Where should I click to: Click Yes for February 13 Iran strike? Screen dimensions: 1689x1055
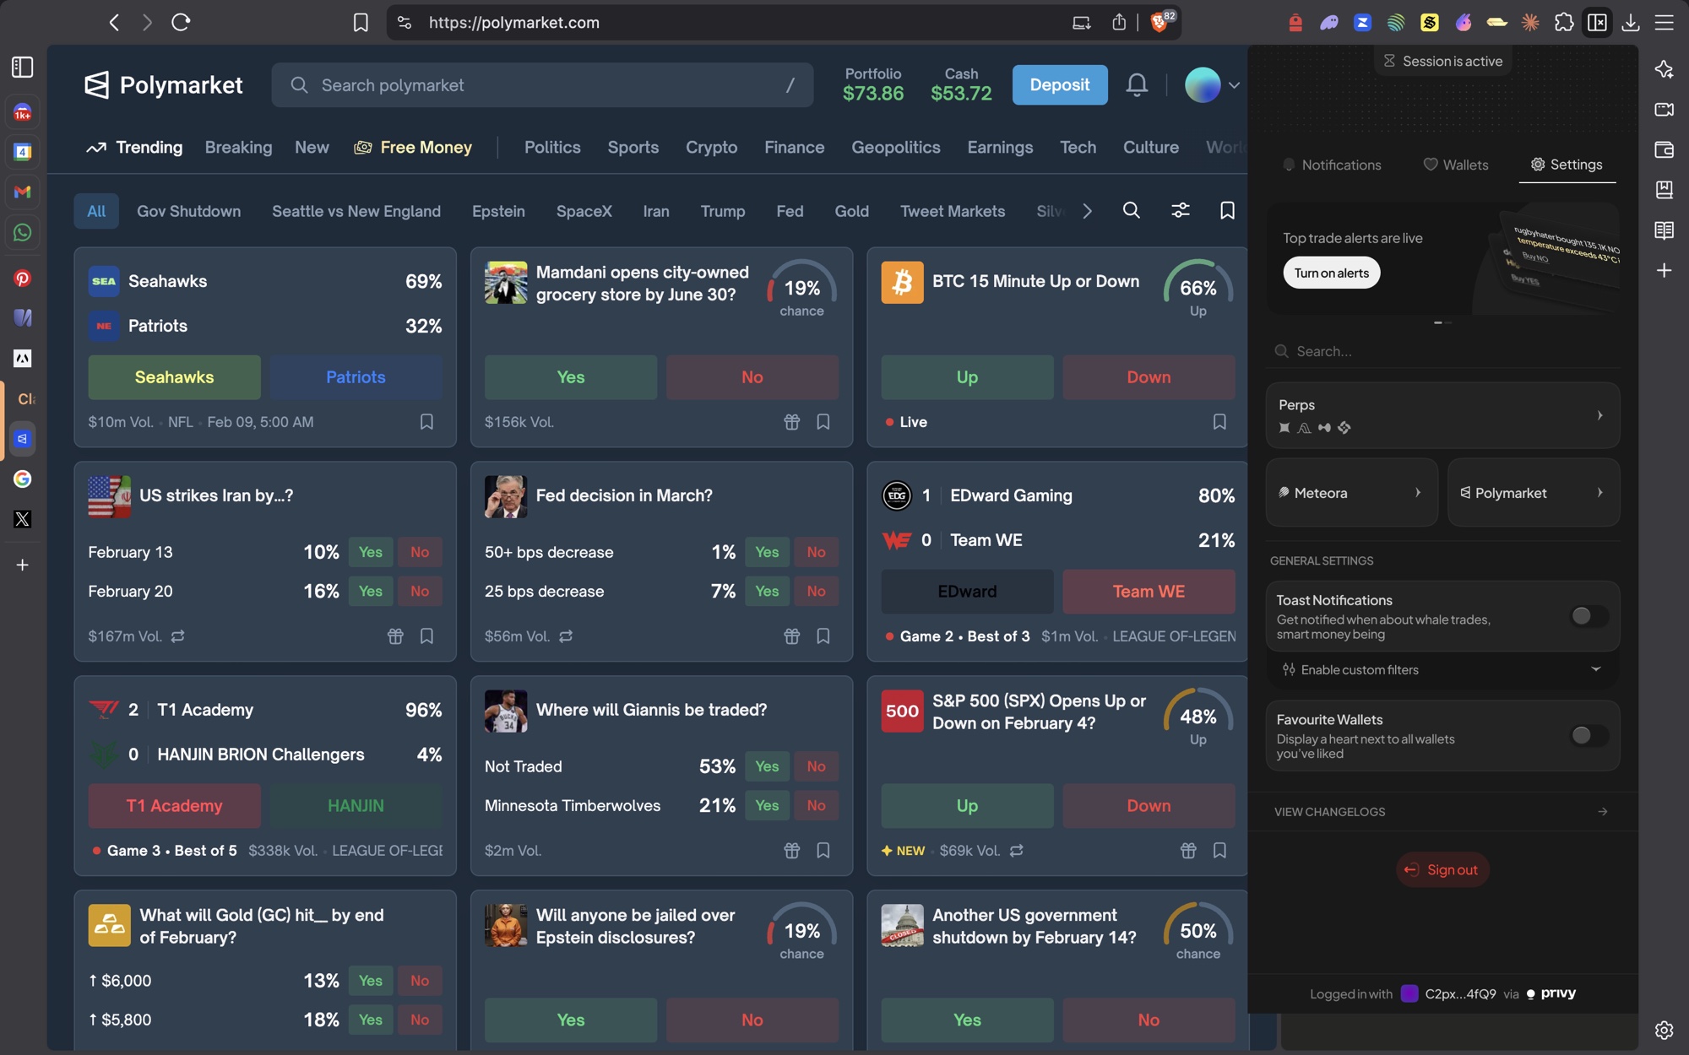370,552
